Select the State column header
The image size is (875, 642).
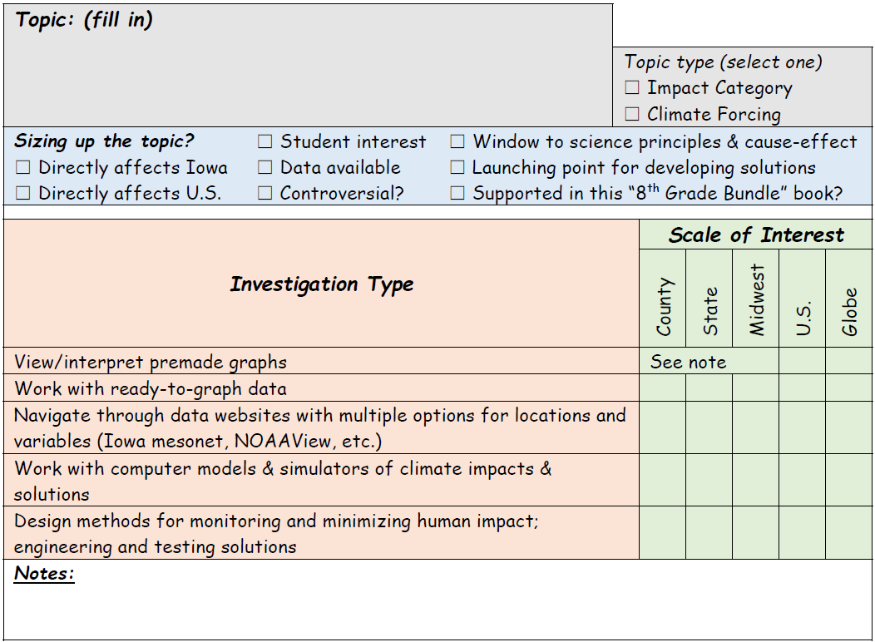708,299
